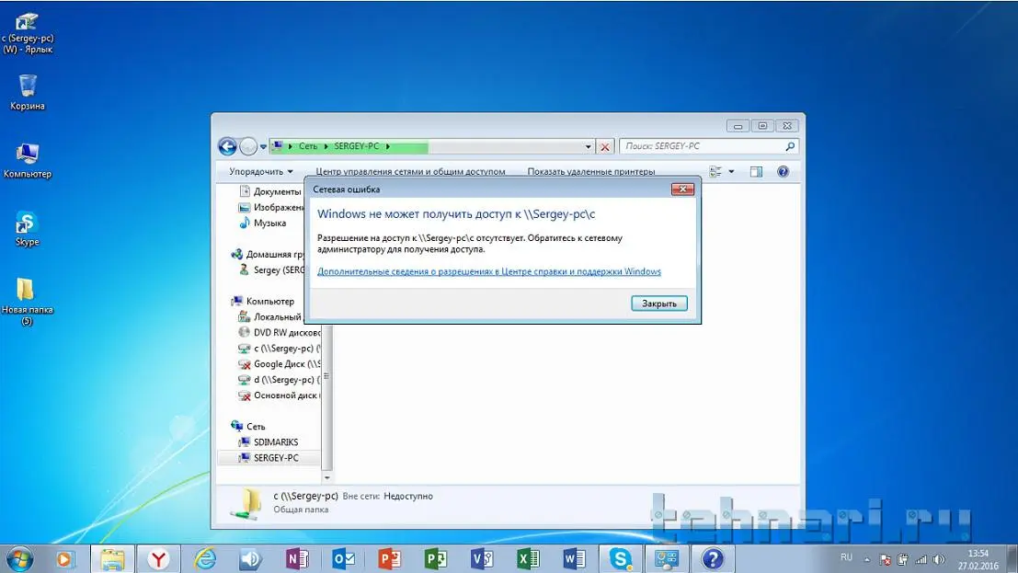Select Сеть node in navigation pane
Viewport: 1018px width, 573px height.
tap(248, 426)
